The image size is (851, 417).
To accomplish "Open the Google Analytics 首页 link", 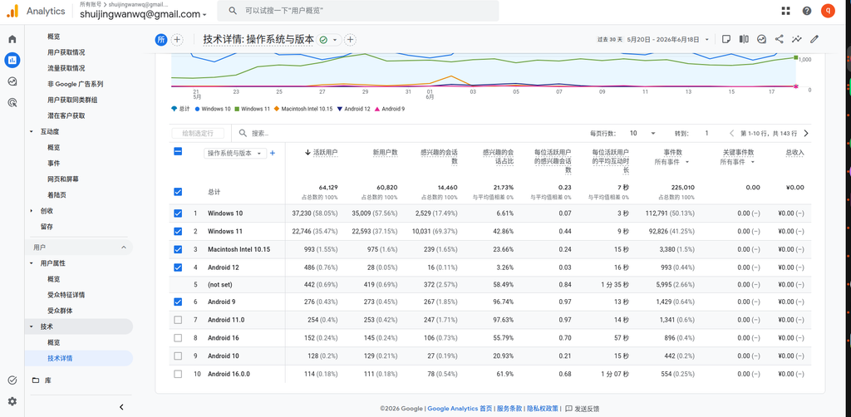I will click(x=460, y=409).
